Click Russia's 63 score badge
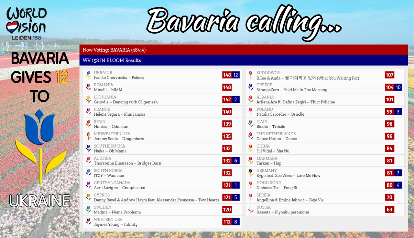414x238 pixels. click(x=389, y=210)
